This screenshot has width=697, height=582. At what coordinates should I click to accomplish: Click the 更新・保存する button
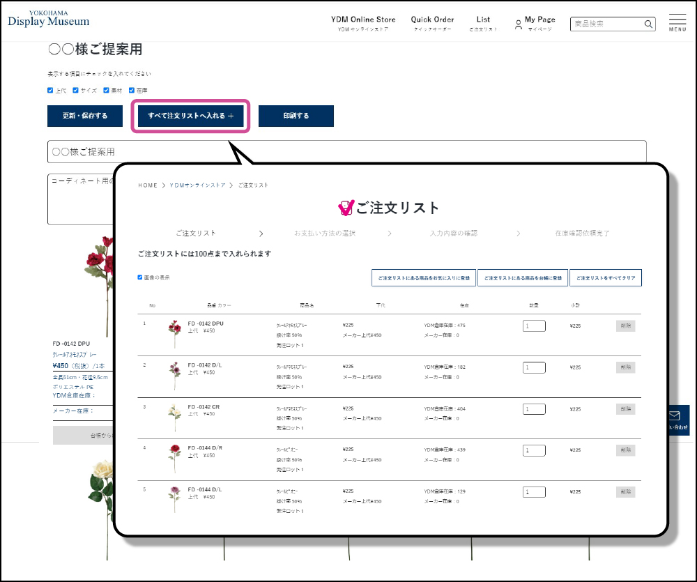click(85, 116)
